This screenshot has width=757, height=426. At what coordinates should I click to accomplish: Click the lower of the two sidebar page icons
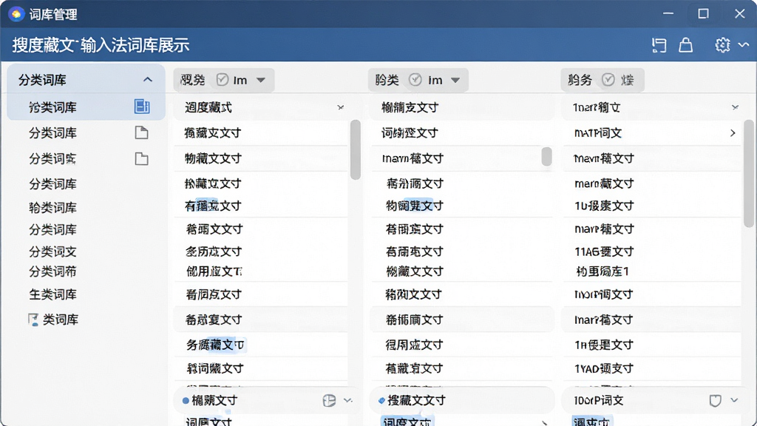pyautogui.click(x=141, y=158)
